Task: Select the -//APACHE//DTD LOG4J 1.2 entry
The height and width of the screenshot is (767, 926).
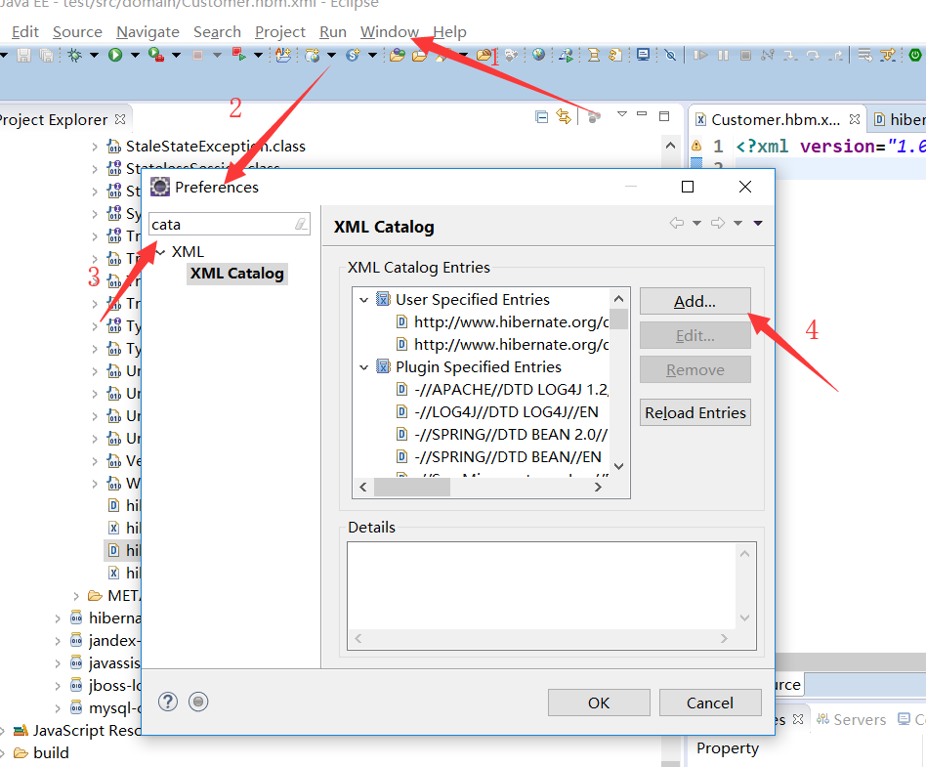Action: coord(512,390)
